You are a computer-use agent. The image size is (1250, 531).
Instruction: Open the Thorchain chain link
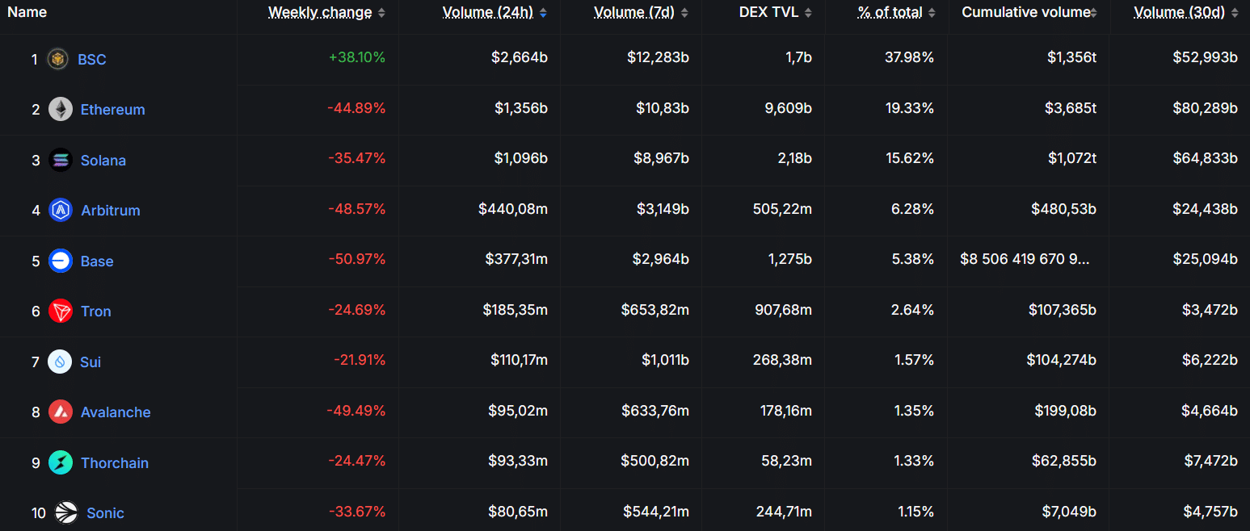[x=115, y=463]
